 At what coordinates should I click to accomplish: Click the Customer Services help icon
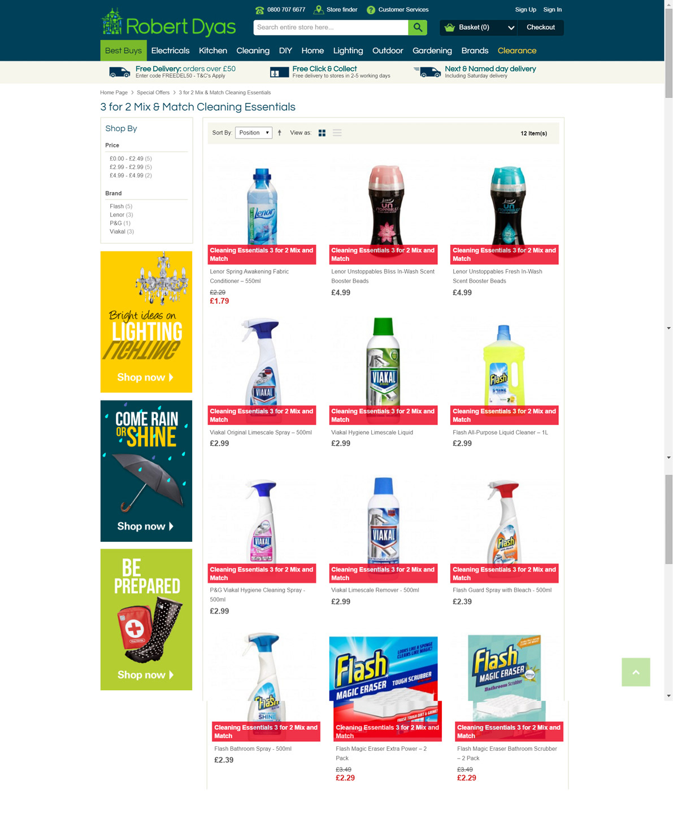(371, 10)
